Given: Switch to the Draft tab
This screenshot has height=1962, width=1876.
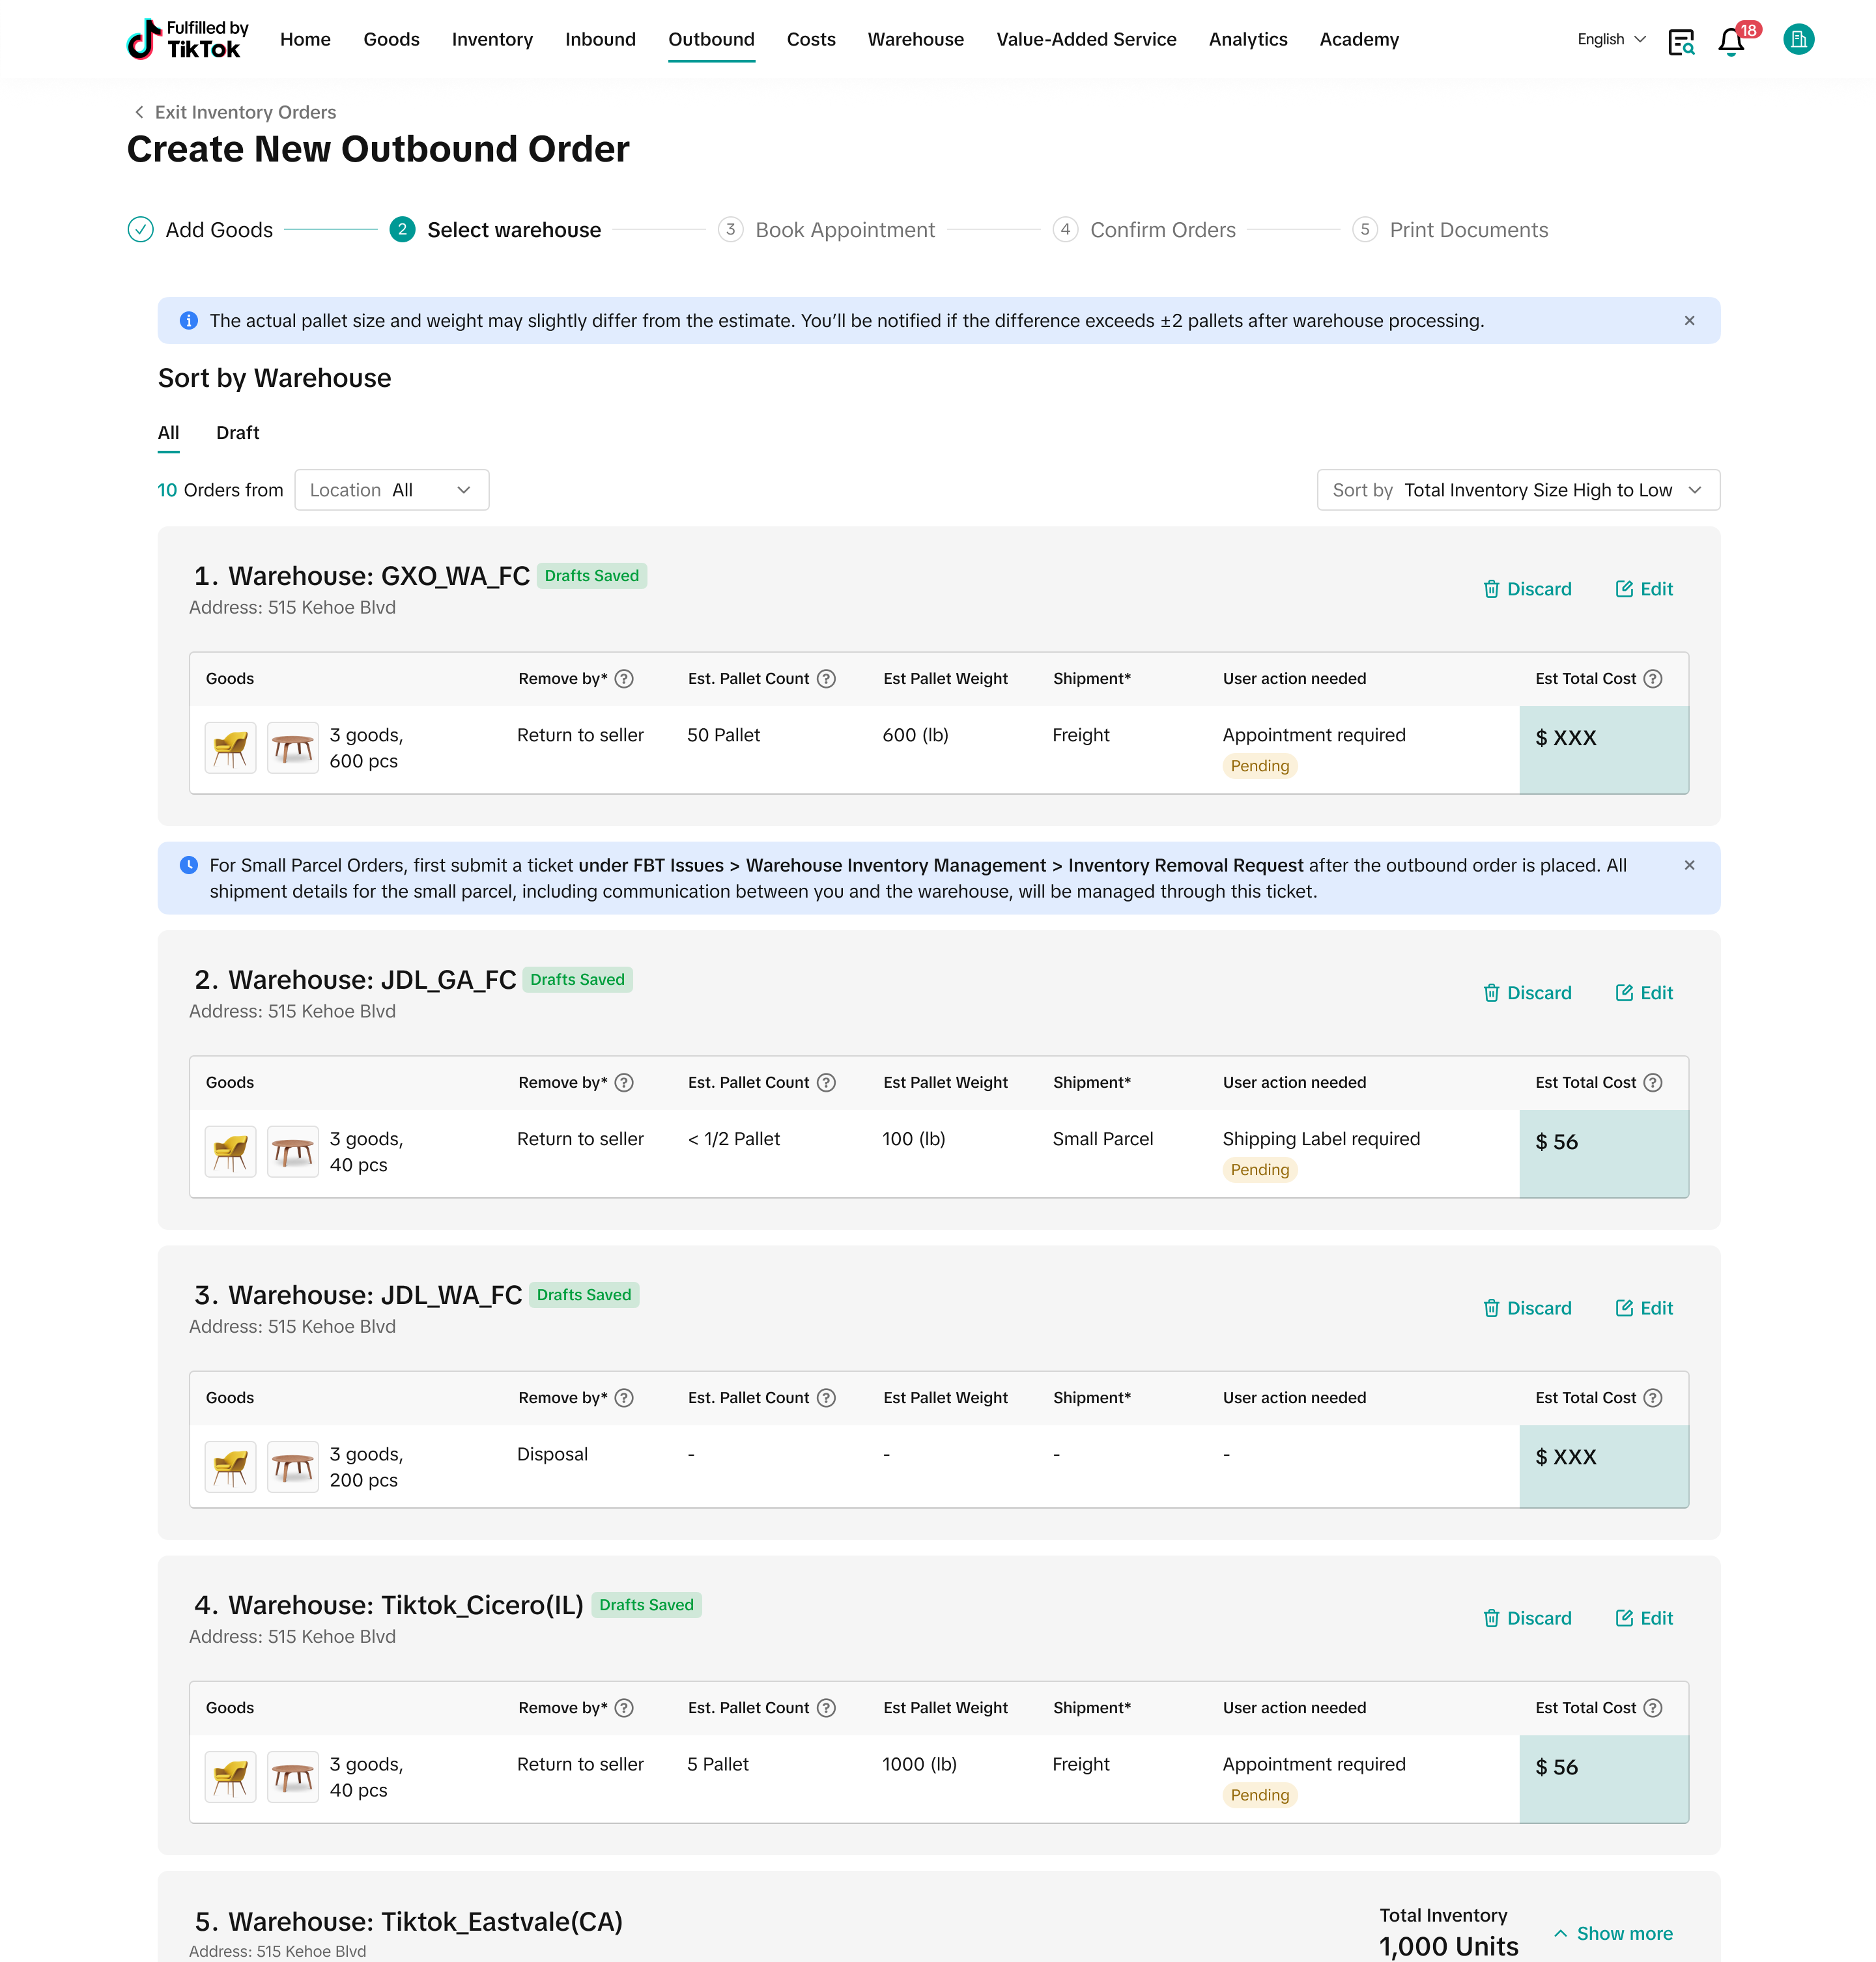Looking at the screenshot, I should (x=237, y=433).
